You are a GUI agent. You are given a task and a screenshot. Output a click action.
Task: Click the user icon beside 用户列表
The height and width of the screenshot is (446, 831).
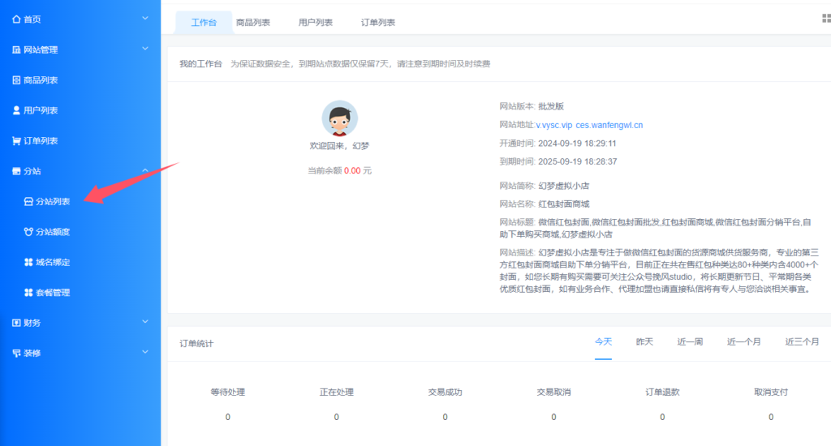(16, 110)
